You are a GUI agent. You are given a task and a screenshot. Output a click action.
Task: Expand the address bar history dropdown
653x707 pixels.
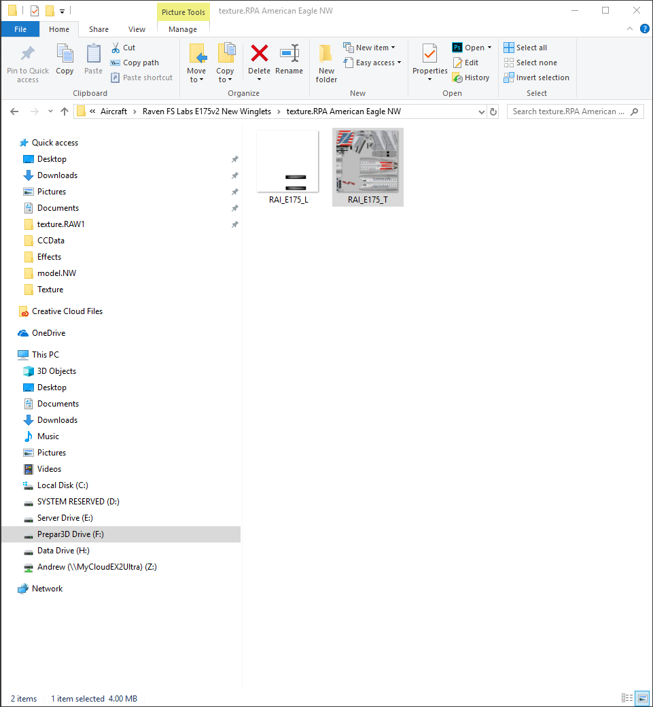(481, 111)
